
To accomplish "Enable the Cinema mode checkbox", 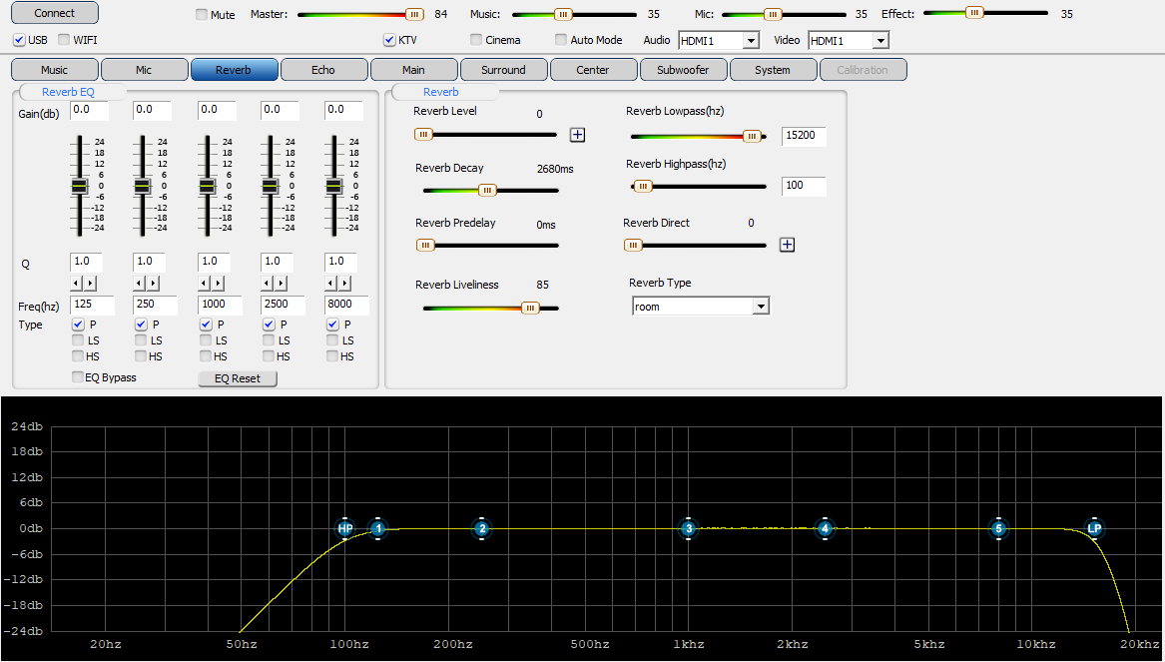I will tap(476, 40).
